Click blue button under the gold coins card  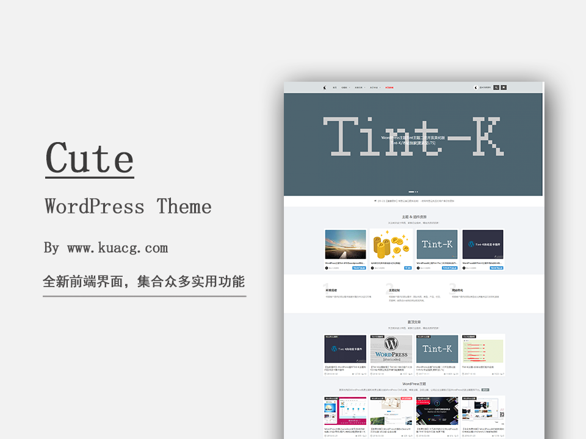(x=408, y=268)
